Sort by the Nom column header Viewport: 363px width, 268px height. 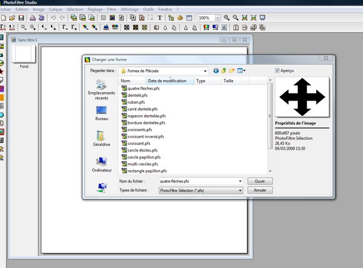pos(132,81)
